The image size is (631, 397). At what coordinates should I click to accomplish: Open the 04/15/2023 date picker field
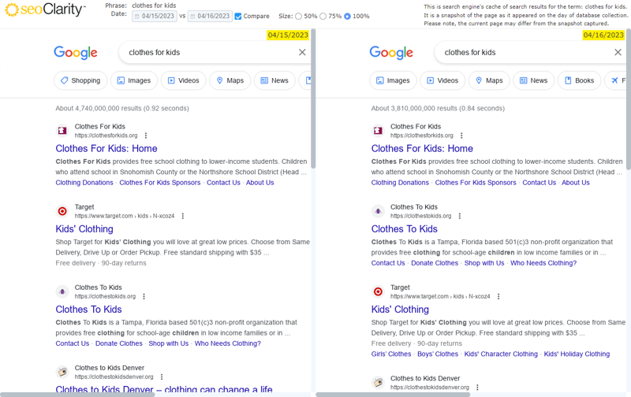click(155, 16)
